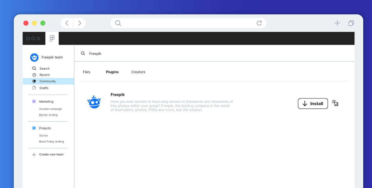
Task: Open the Marketing team
Action: pos(46,102)
